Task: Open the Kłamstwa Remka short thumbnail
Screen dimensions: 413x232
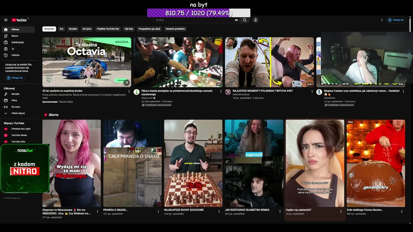Action: 254,163
